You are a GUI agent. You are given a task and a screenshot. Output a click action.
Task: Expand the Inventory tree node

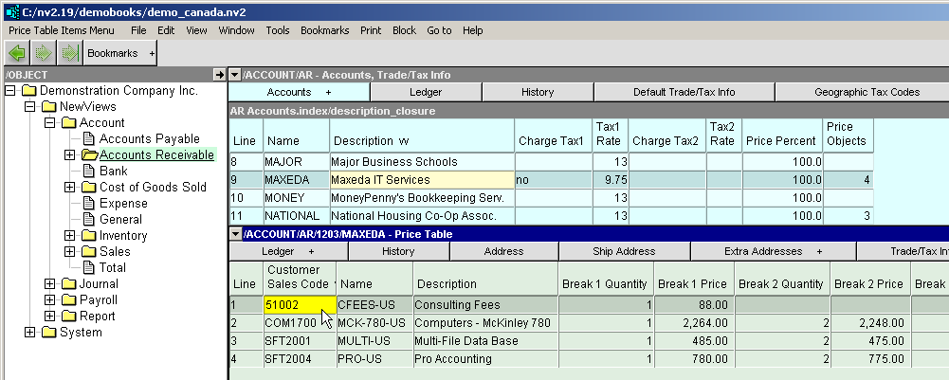coord(69,236)
